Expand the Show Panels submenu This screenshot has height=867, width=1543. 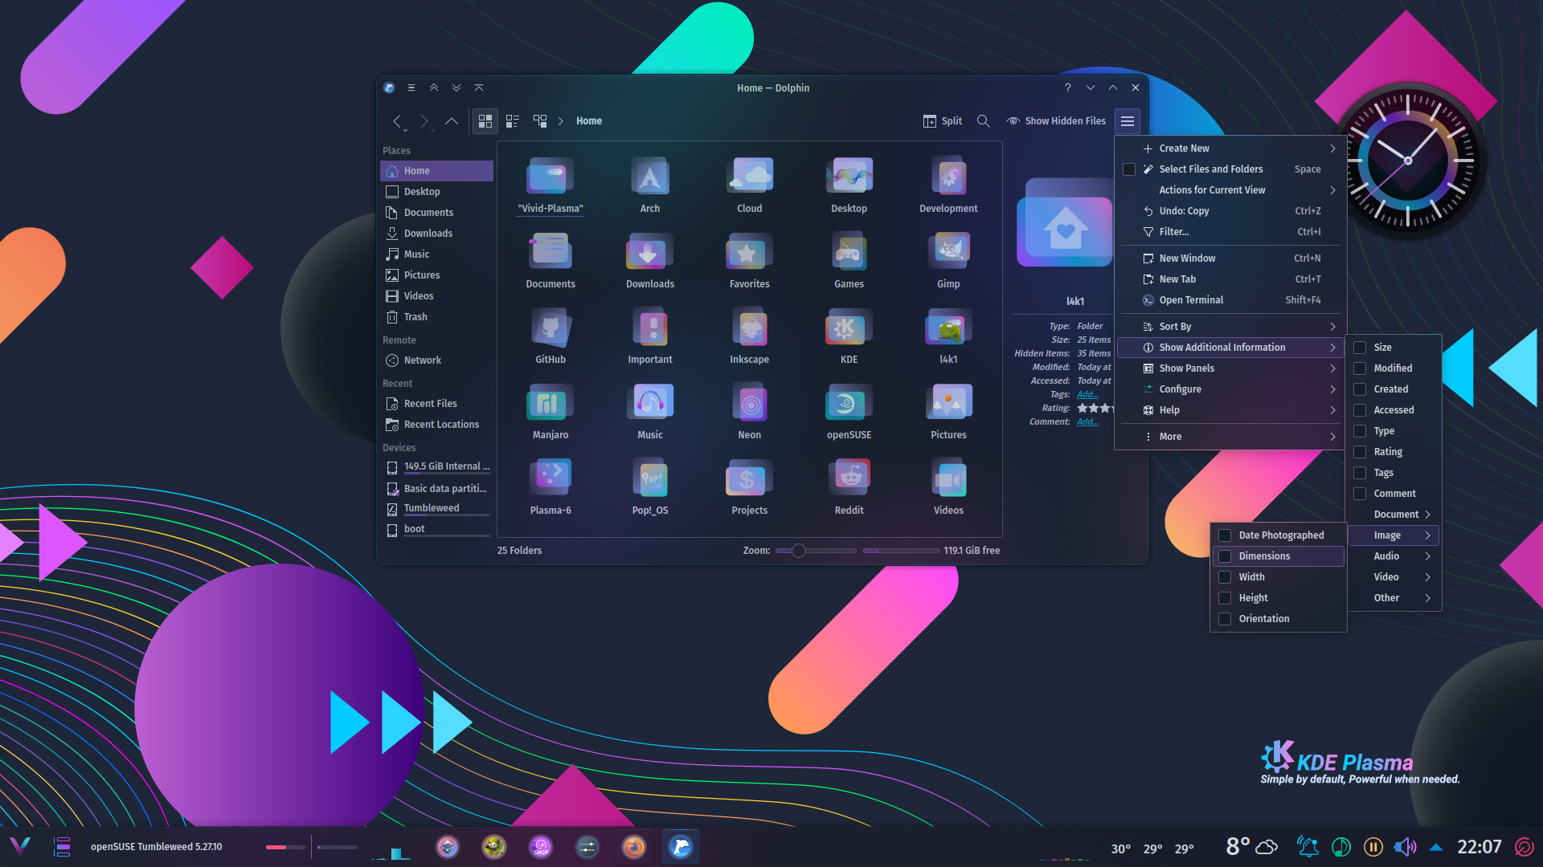pos(1230,368)
